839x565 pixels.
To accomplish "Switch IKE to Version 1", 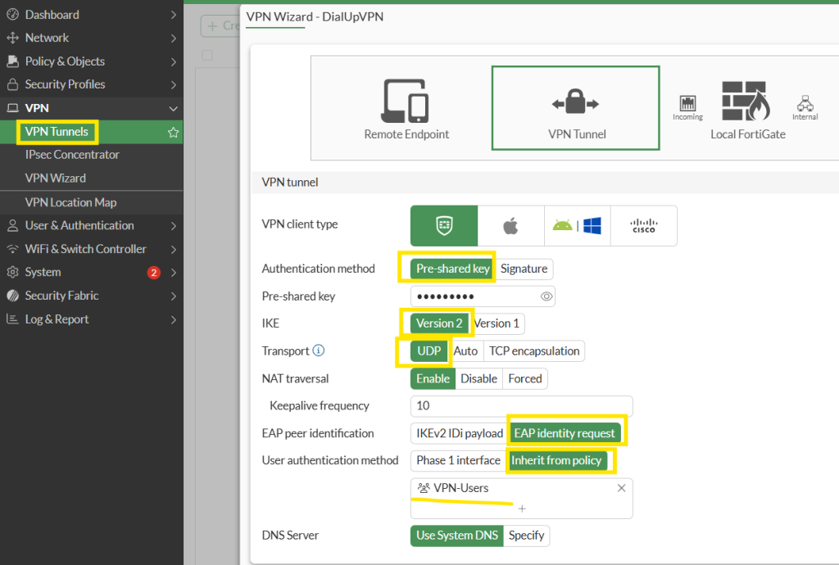I will pos(497,323).
